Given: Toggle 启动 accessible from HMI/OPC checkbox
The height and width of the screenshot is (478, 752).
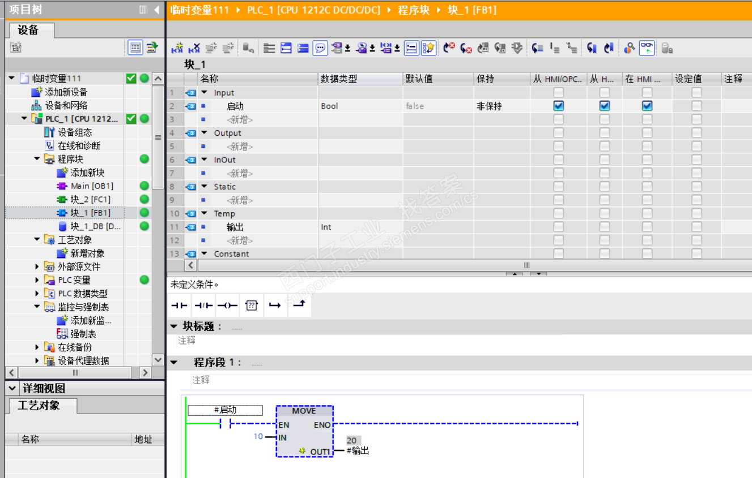Looking at the screenshot, I should click(559, 106).
